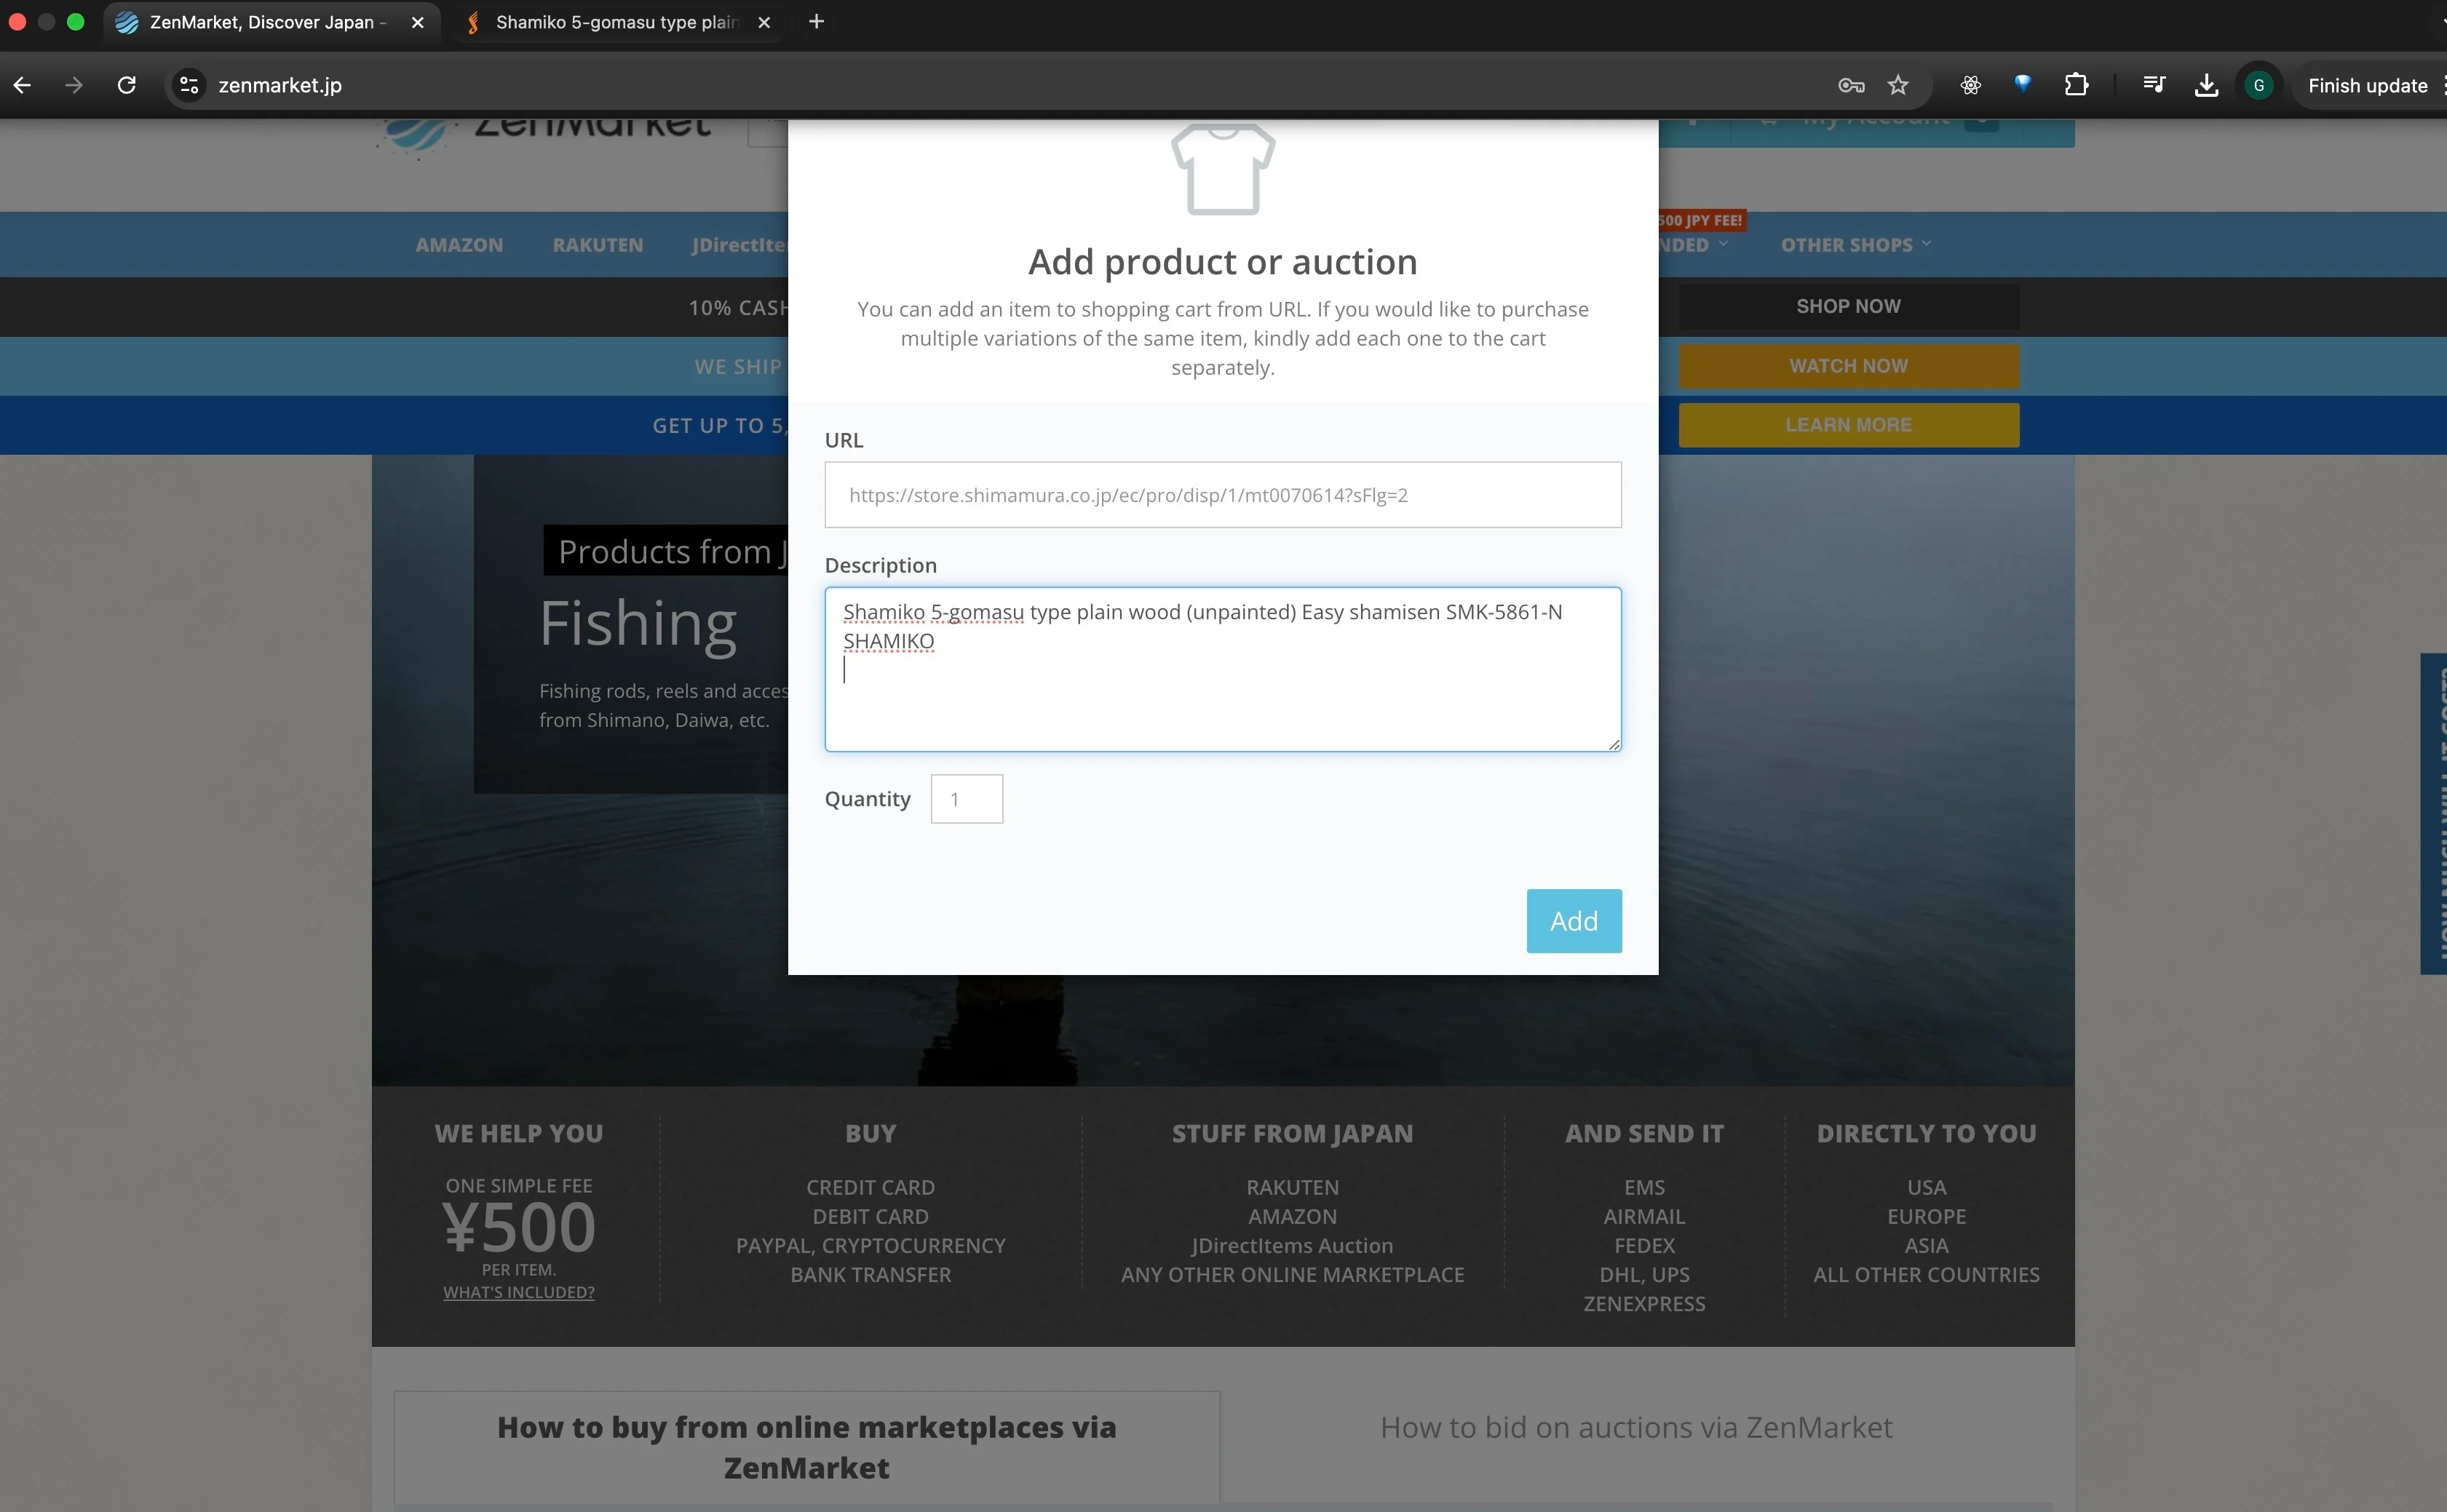
Task: Bookmark page with the star icon
Action: (1898, 85)
